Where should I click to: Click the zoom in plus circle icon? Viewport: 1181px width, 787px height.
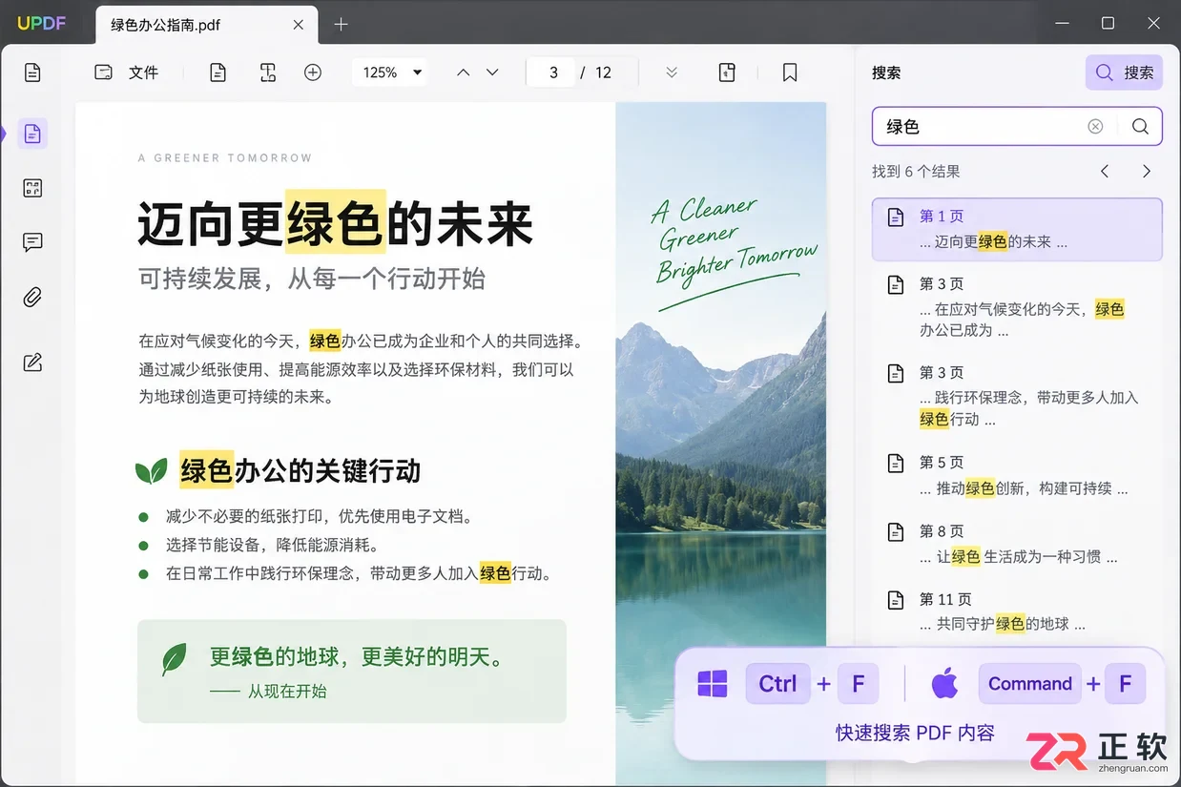click(x=313, y=72)
